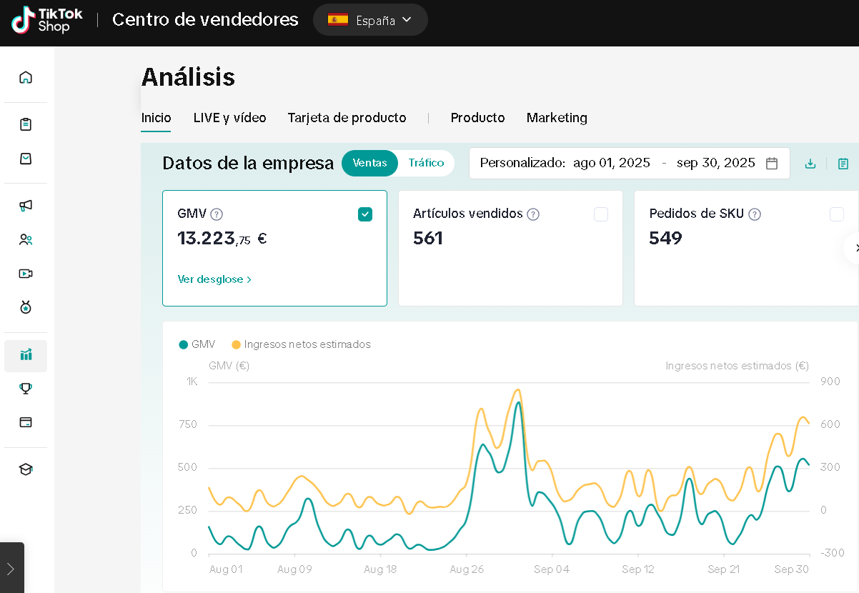Uncheck the GMV metric checkbox
859x593 pixels.
click(365, 214)
